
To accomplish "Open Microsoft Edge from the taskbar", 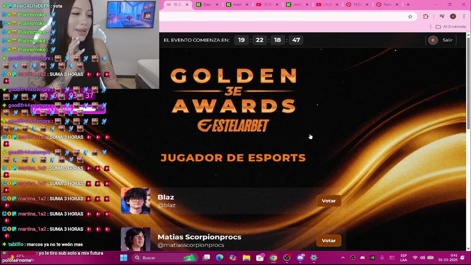I will click(219, 258).
